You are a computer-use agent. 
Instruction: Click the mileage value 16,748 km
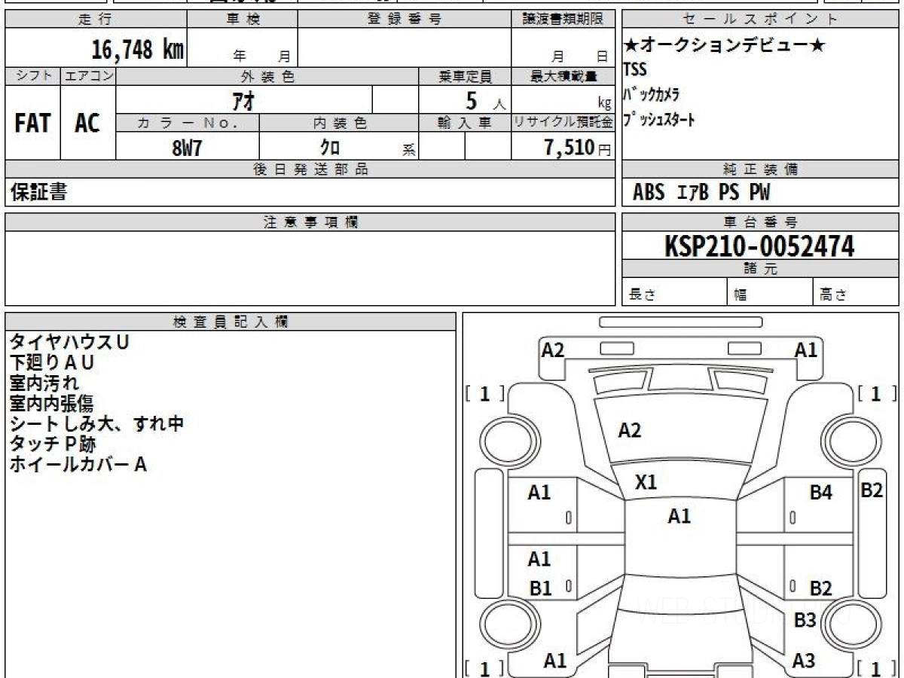(137, 50)
